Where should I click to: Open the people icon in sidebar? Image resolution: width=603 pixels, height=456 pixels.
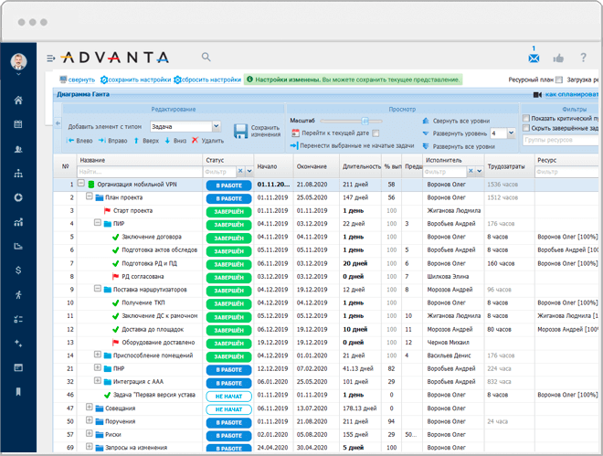18,149
